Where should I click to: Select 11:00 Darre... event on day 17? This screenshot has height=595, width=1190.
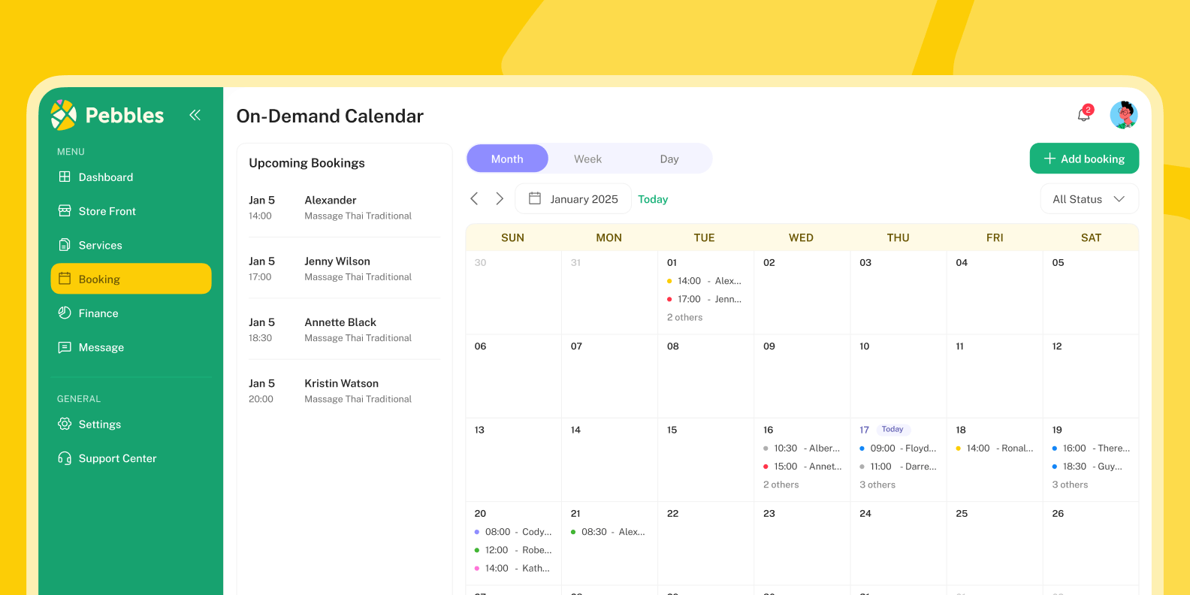point(898,467)
